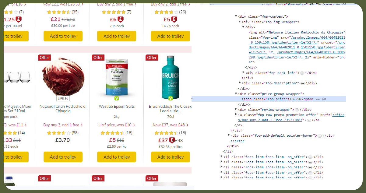Add Westlab Epsom Salts to trolley
This screenshot has height=193, width=366.
click(117, 157)
